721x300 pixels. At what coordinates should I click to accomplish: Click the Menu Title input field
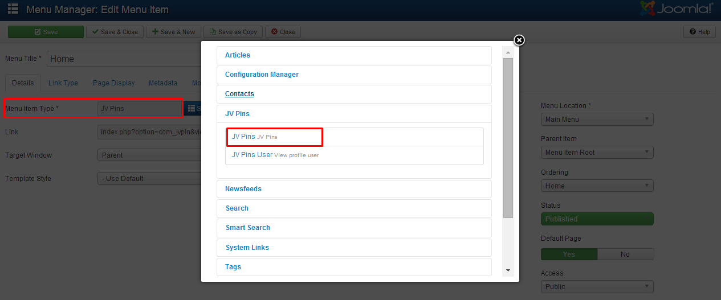124,59
